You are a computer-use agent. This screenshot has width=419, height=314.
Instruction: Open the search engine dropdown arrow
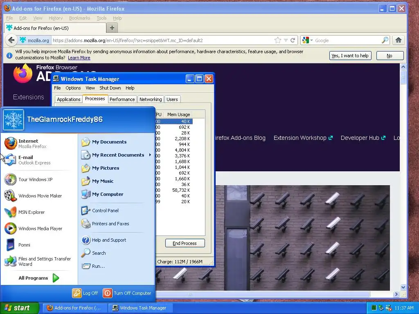[311, 40]
